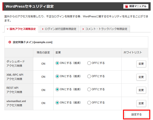This screenshot has height=120, width=153.
Task: Select ONにする for REST API restriction
Action: pyautogui.click(x=57, y=89)
